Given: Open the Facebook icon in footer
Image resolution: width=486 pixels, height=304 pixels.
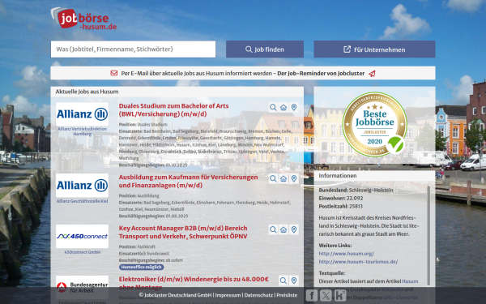Looking at the screenshot, I should [x=312, y=295].
